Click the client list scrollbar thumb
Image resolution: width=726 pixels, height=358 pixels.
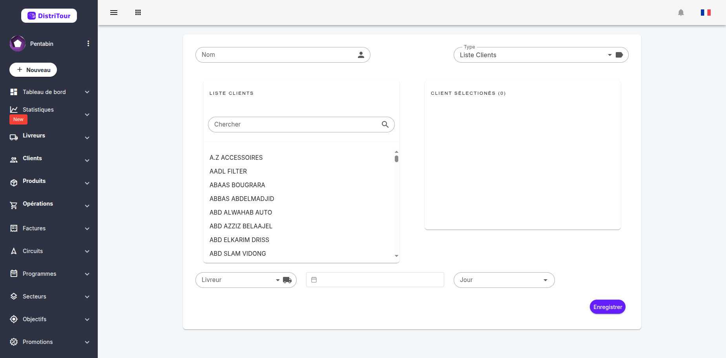tap(396, 159)
